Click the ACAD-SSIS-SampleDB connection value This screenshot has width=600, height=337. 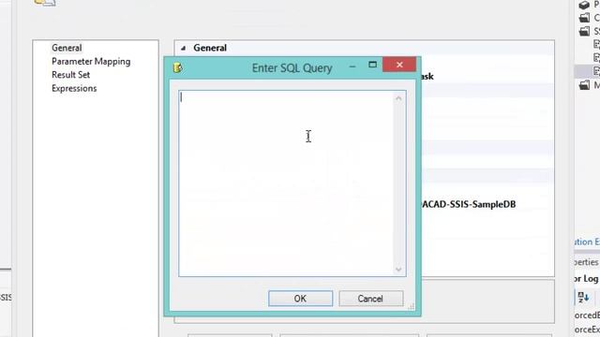click(469, 204)
